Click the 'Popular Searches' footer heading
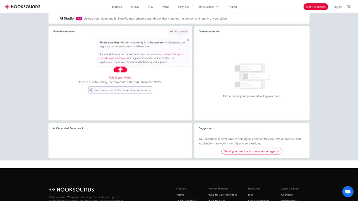 click(218, 188)
